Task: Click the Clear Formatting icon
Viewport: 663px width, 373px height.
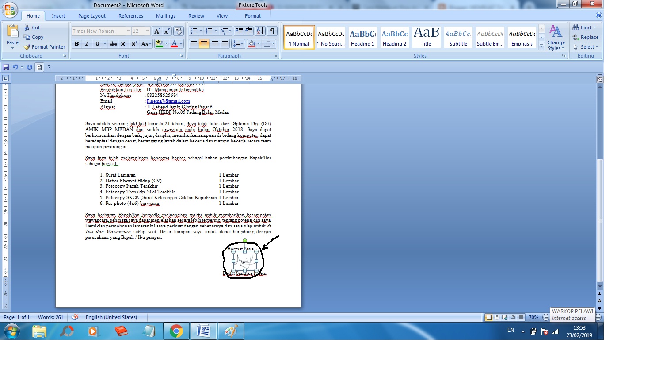Action: pyautogui.click(x=179, y=31)
